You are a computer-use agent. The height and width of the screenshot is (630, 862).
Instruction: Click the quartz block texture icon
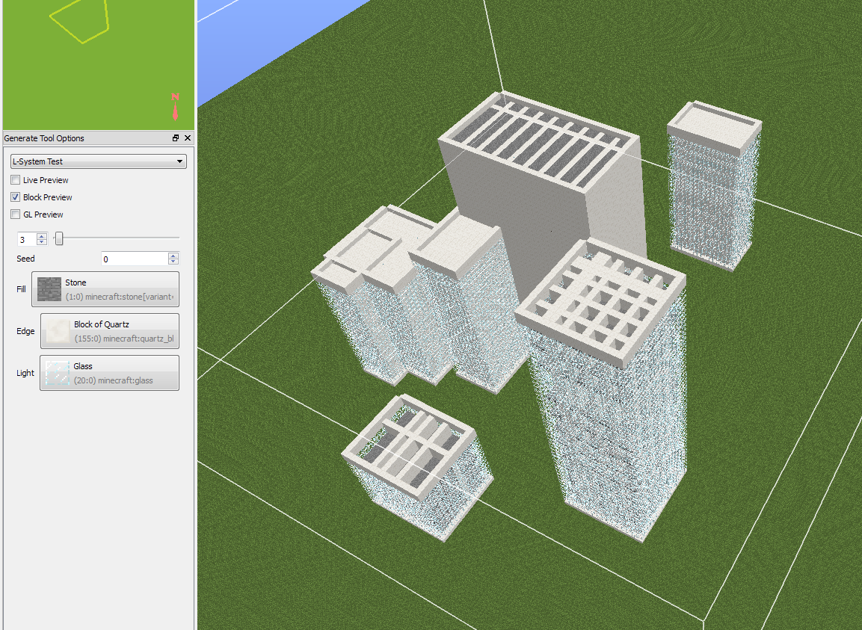tap(58, 331)
